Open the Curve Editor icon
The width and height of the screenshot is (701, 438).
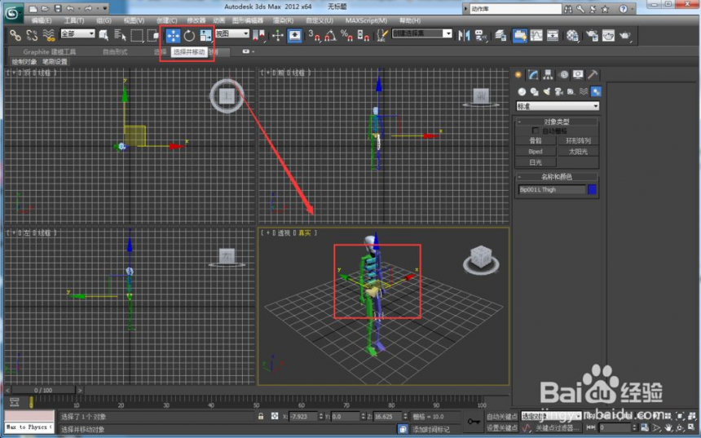coord(536,35)
